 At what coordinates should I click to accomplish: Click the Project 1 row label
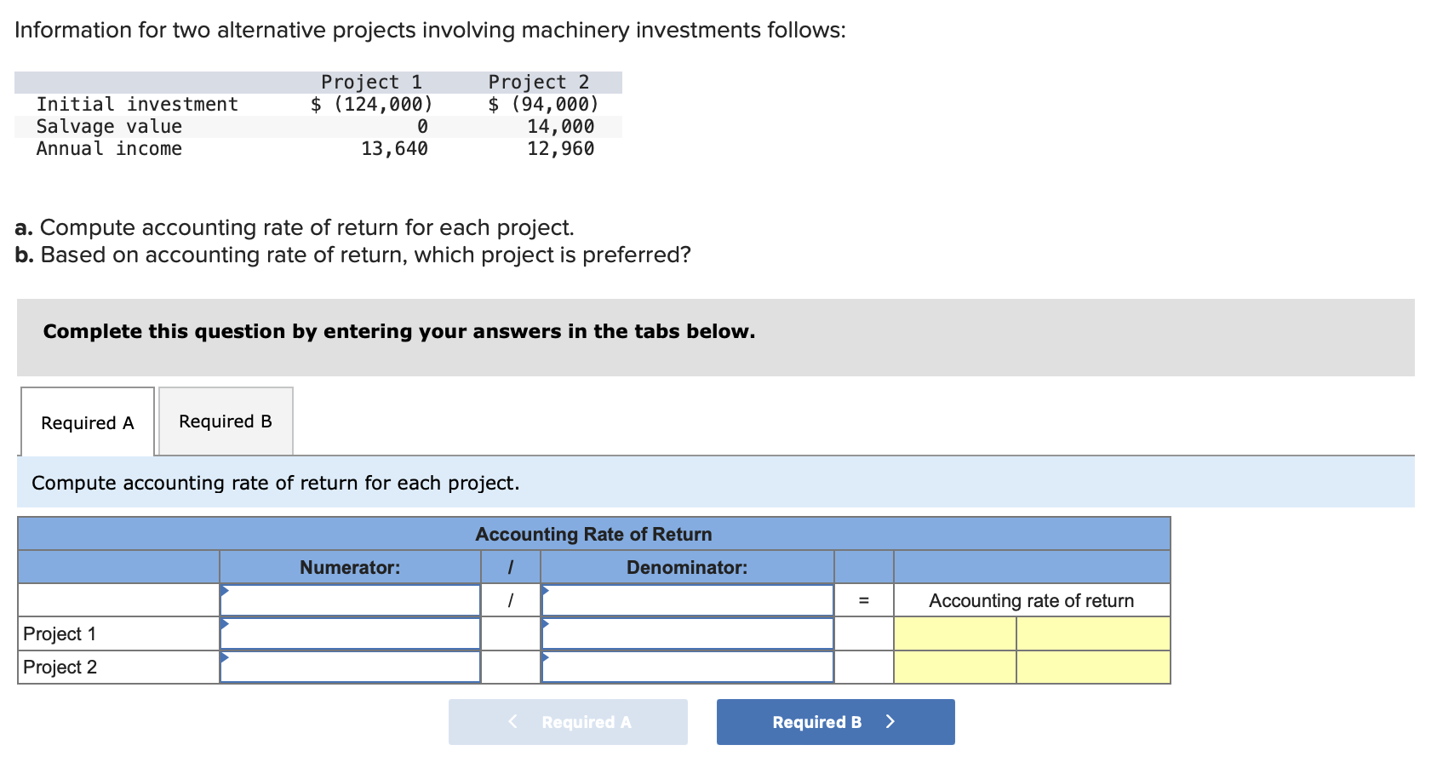(x=60, y=633)
